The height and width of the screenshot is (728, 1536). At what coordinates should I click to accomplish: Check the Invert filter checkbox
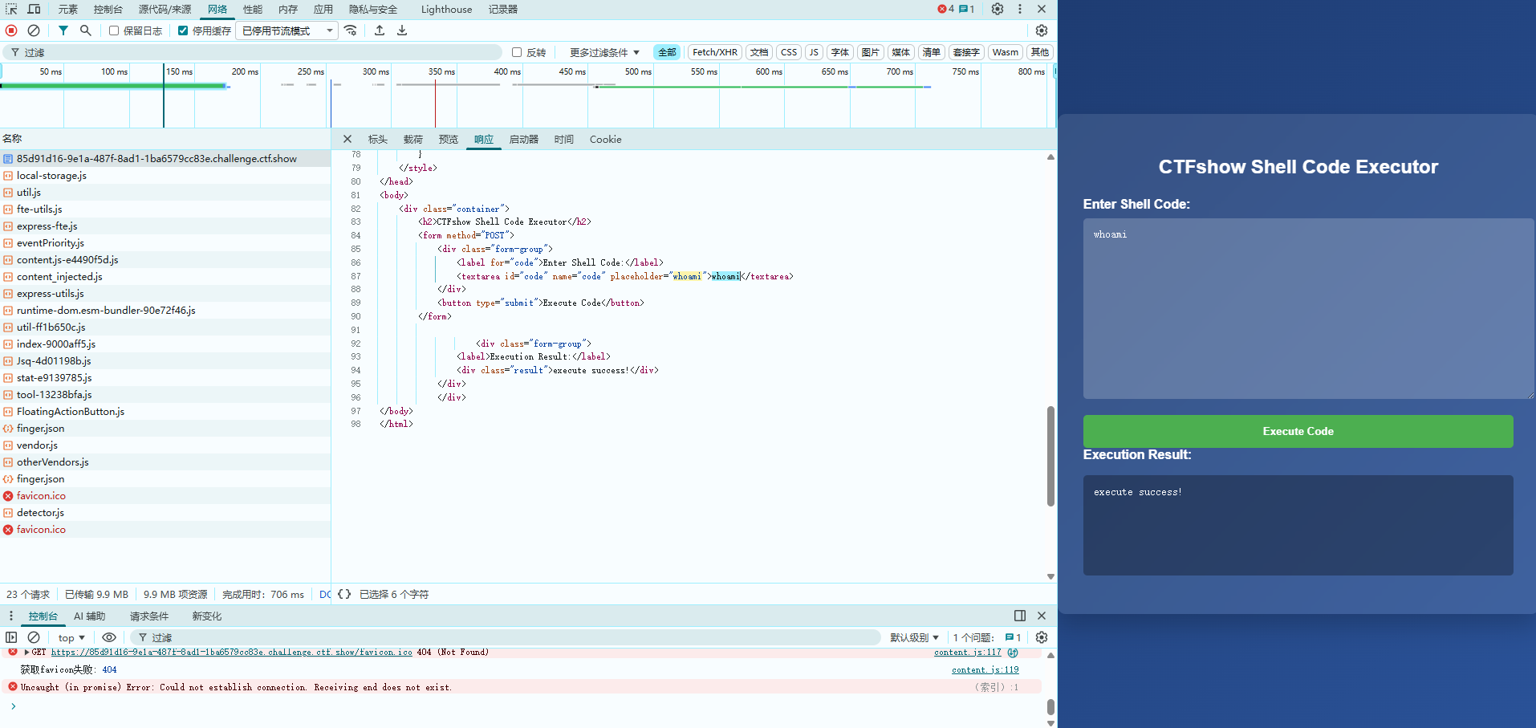coord(517,52)
